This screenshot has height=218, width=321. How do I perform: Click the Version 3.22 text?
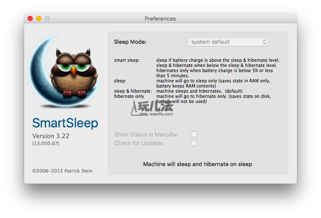(x=51, y=136)
